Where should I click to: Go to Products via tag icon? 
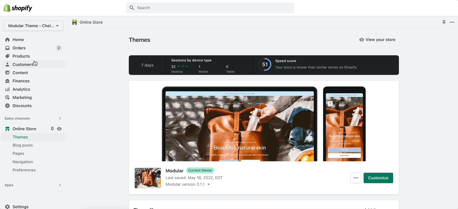click(x=7, y=56)
